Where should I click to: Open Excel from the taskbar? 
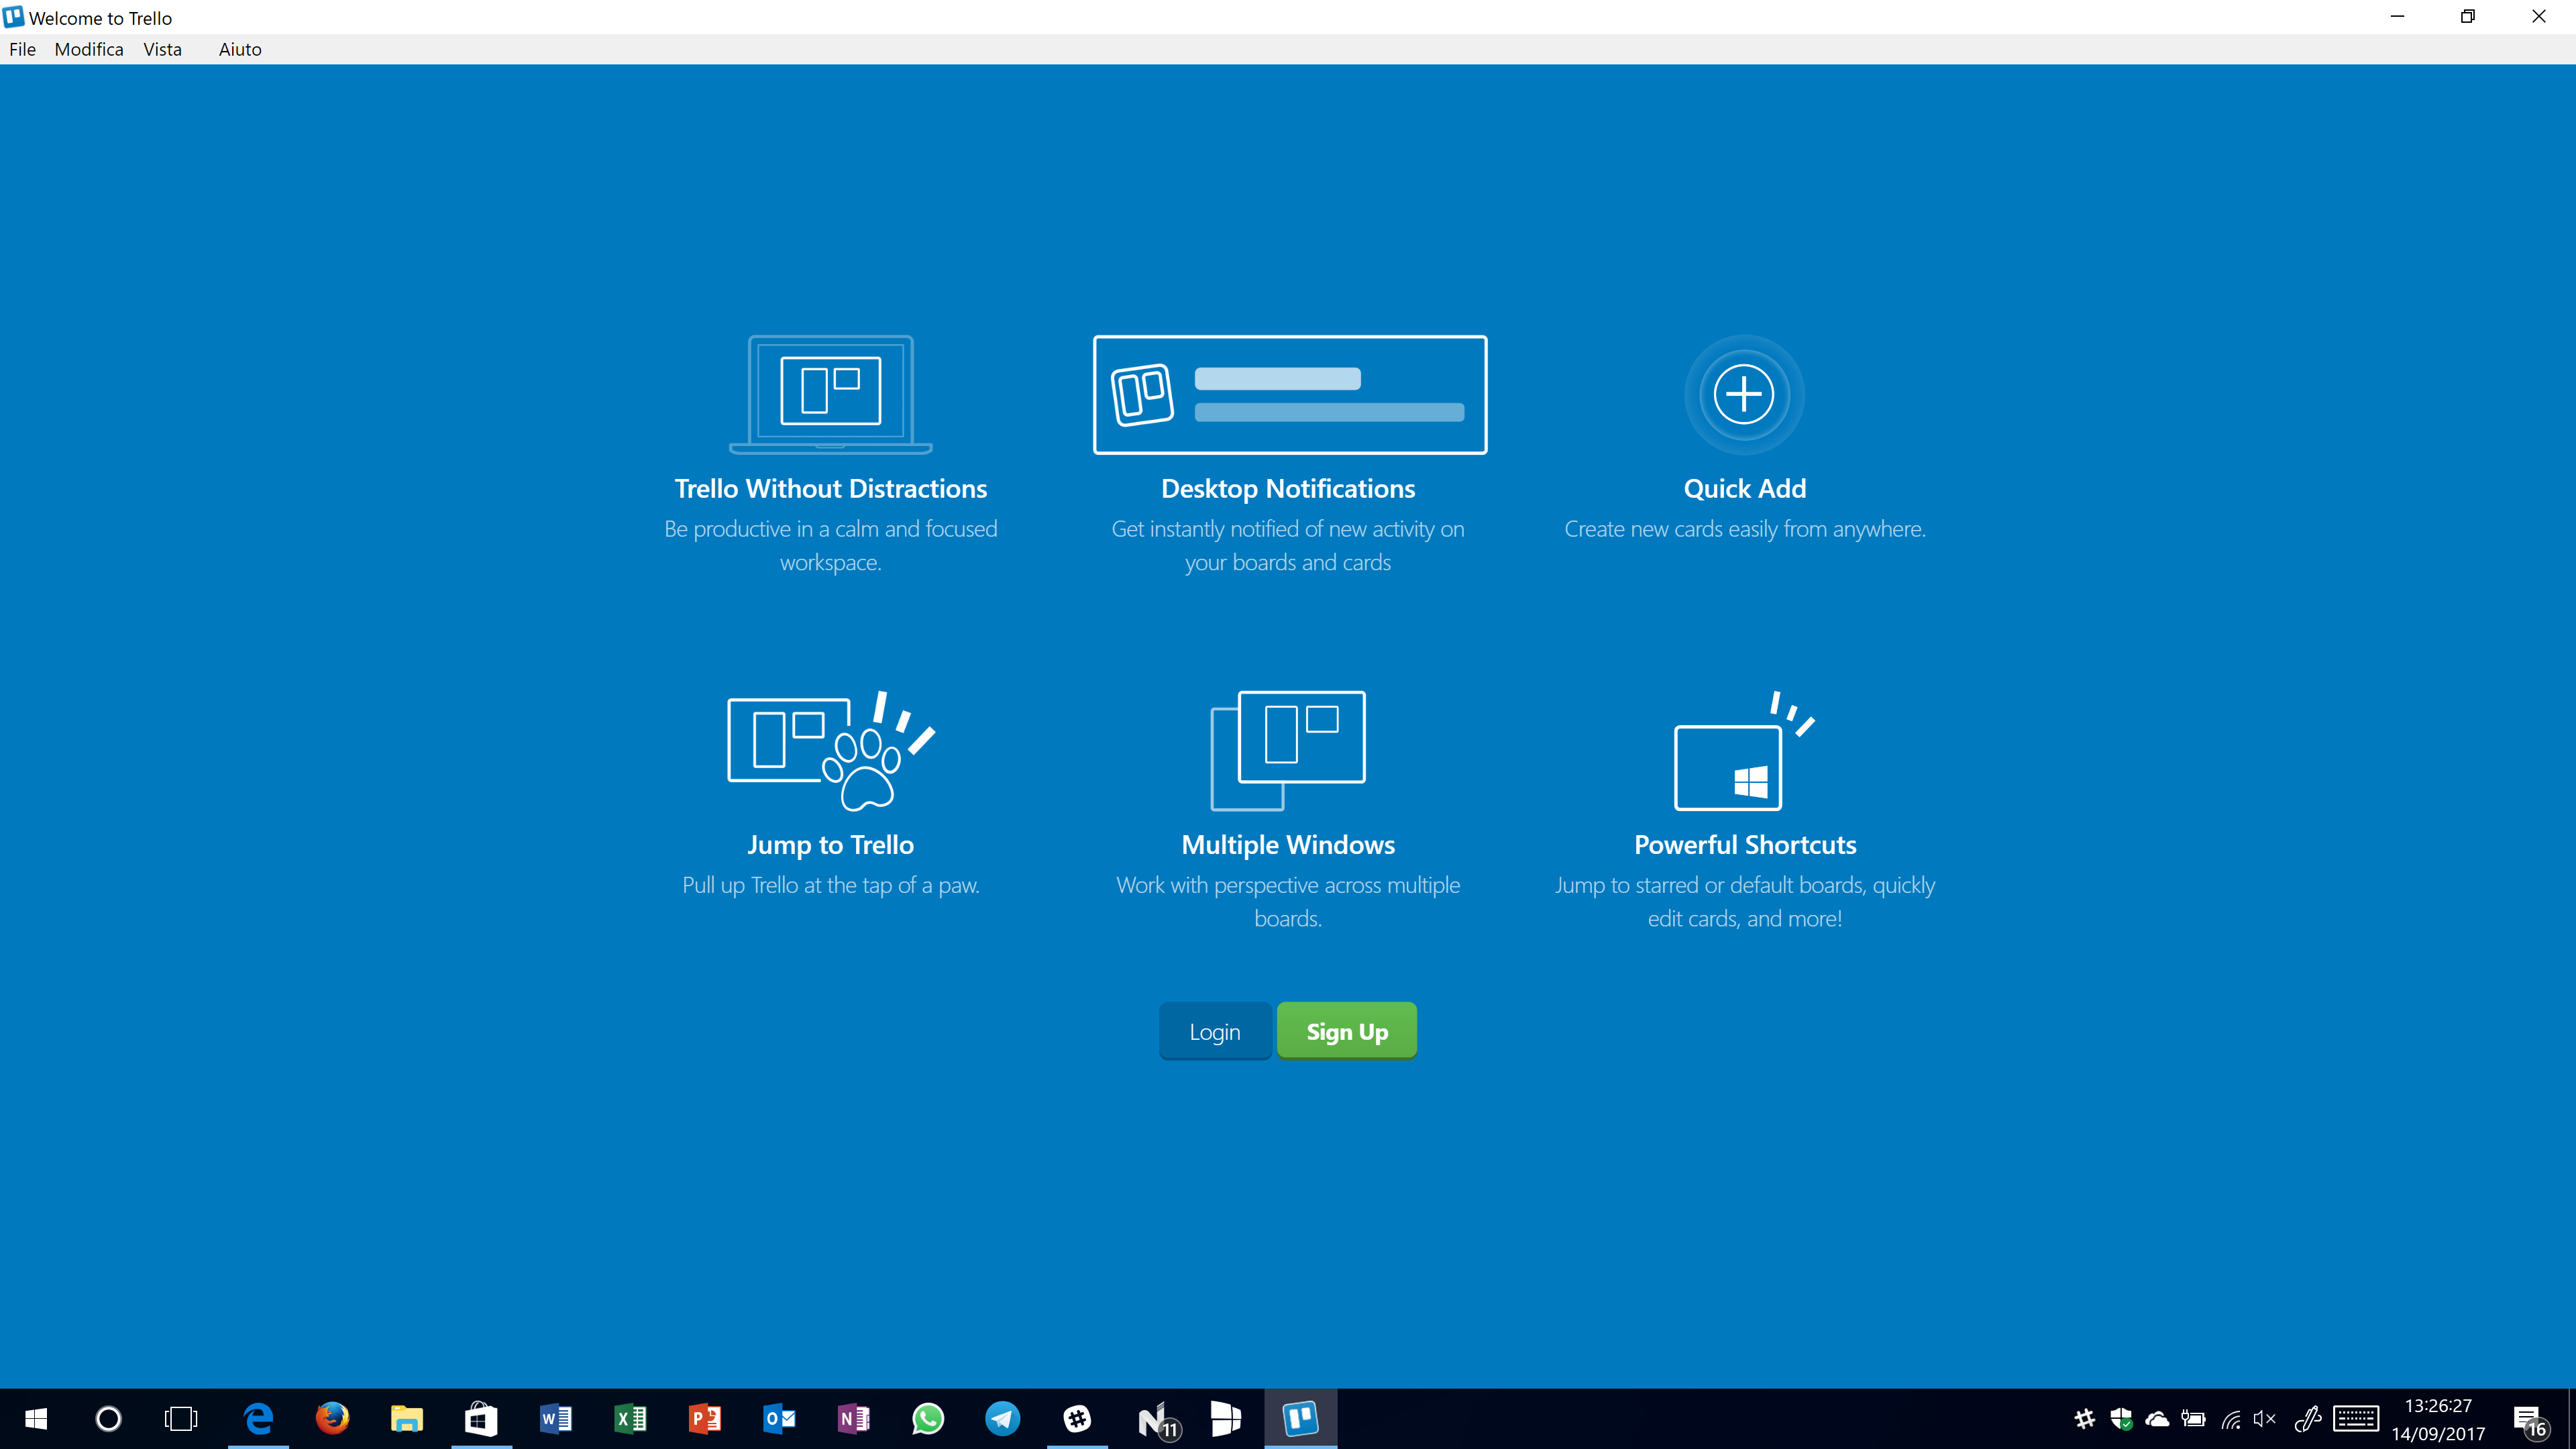pyautogui.click(x=630, y=1418)
